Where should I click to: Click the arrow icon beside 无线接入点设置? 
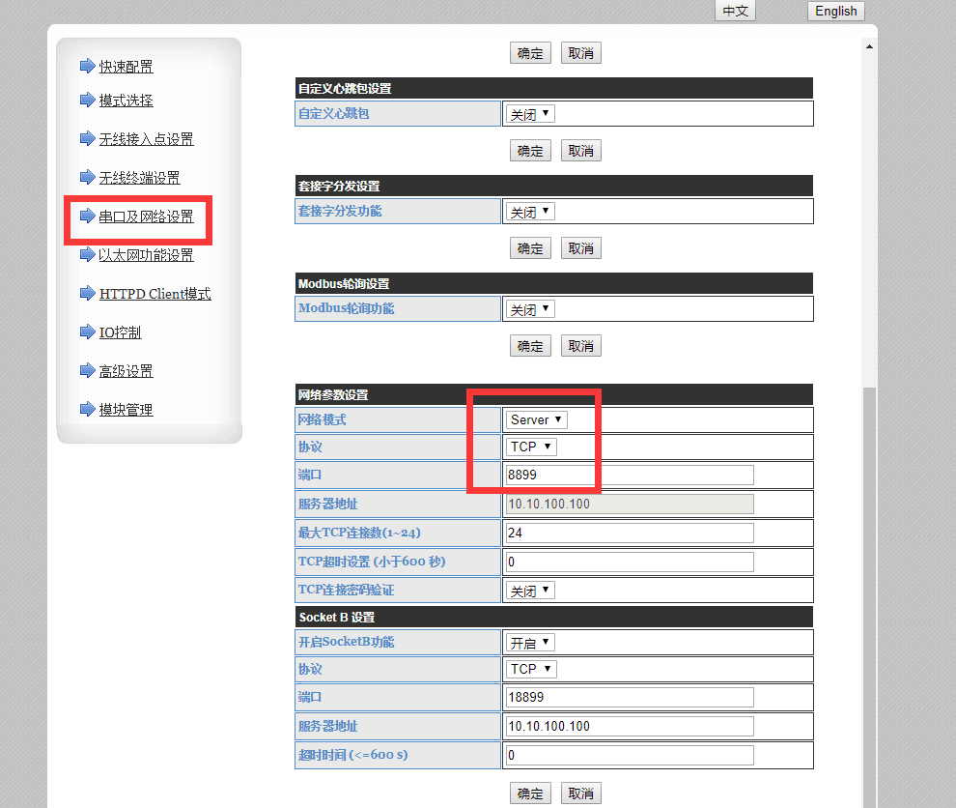(x=88, y=139)
